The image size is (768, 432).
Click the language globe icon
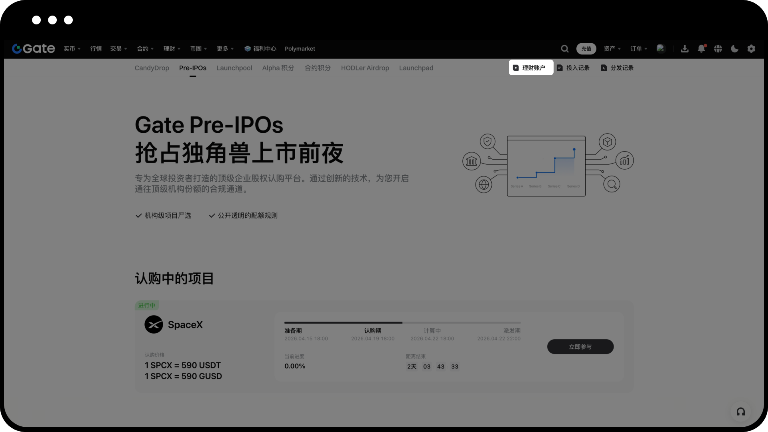(x=718, y=49)
